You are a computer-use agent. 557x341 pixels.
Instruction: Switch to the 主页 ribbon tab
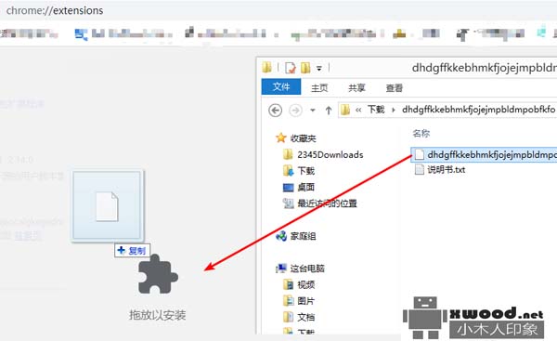tap(319, 88)
